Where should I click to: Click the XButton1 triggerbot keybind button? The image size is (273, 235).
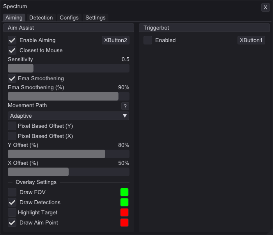click(251, 40)
